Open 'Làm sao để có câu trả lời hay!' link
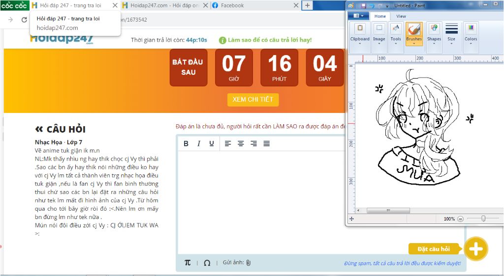The width and height of the screenshot is (504, 276). (x=269, y=40)
